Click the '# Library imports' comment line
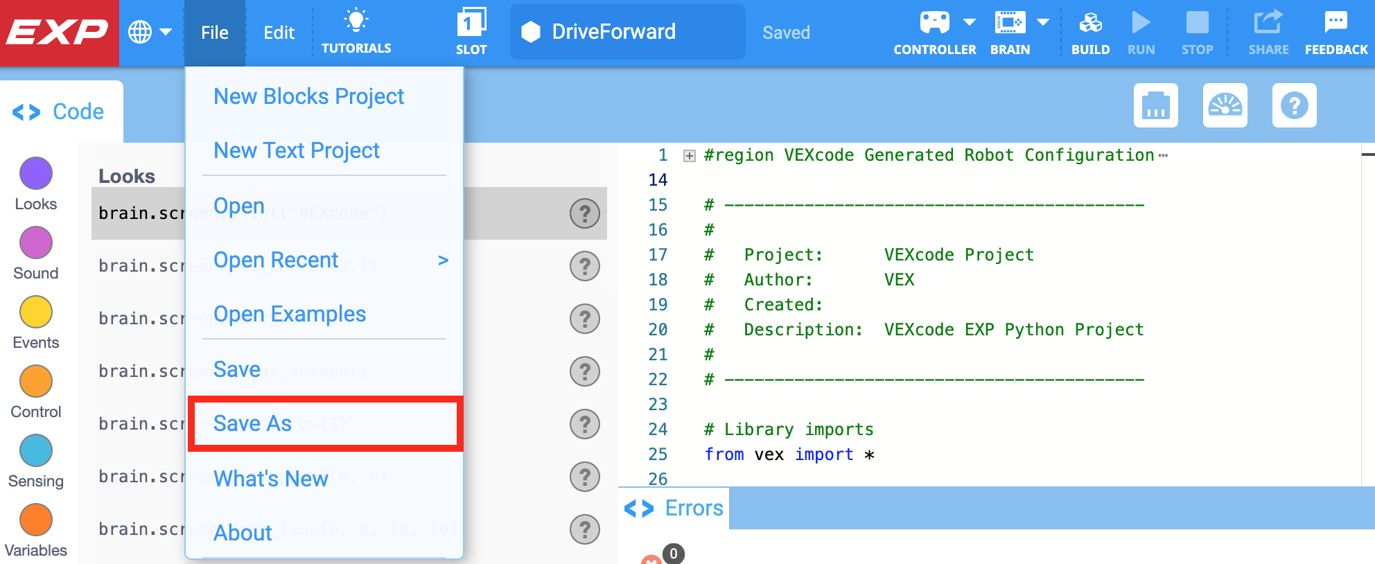 tap(789, 430)
